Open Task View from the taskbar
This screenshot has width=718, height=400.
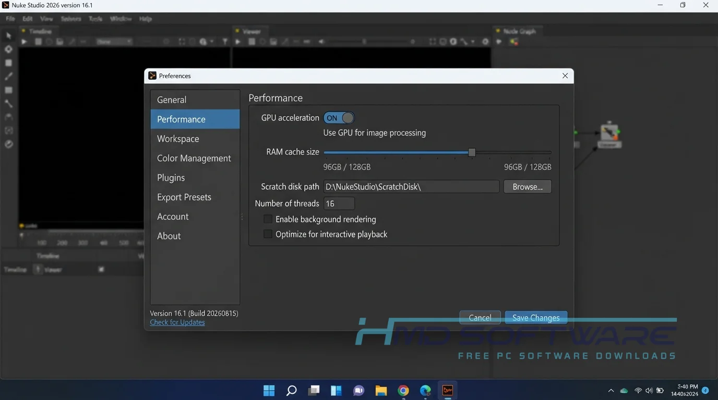pyautogui.click(x=314, y=391)
